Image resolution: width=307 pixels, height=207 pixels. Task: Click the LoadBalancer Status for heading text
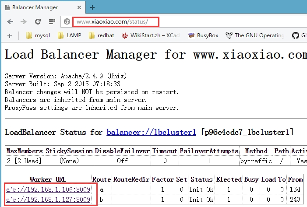point(53,132)
